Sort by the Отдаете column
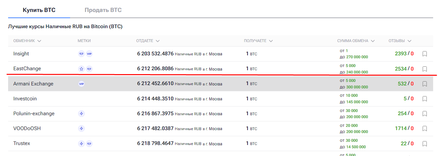The width and height of the screenshot is (438, 156). point(148,41)
